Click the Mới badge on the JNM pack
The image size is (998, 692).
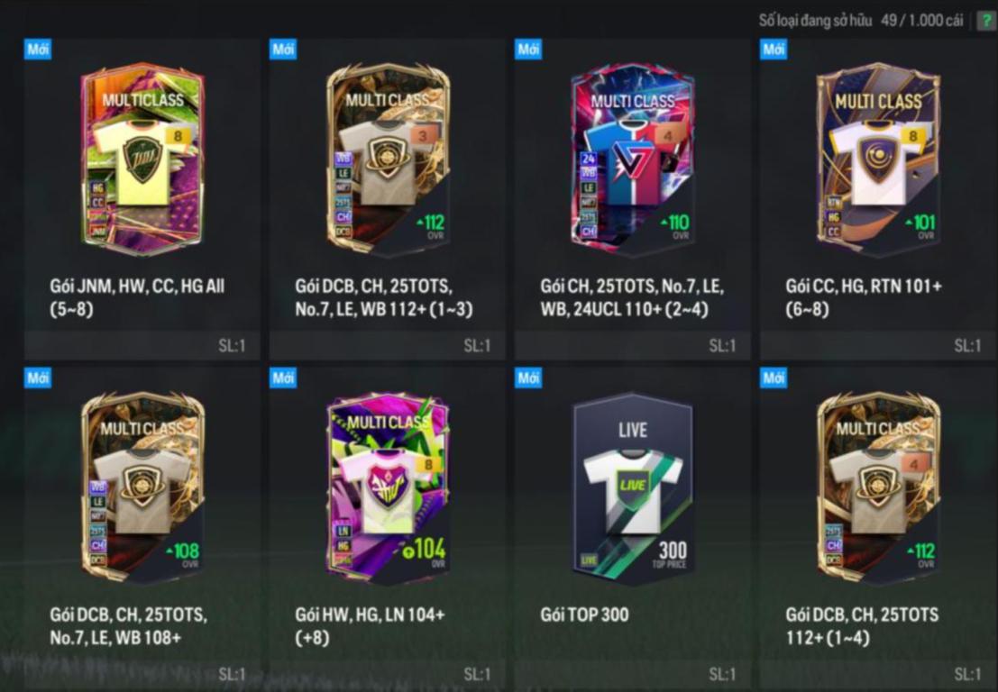tap(38, 50)
